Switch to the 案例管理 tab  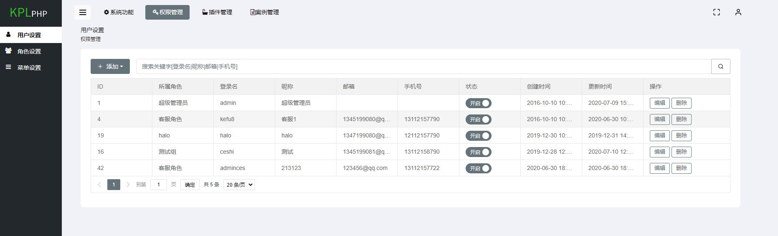coord(265,13)
